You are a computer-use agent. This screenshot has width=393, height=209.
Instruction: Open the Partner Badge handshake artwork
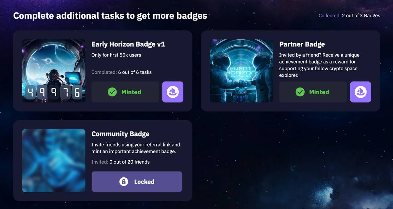[242, 71]
